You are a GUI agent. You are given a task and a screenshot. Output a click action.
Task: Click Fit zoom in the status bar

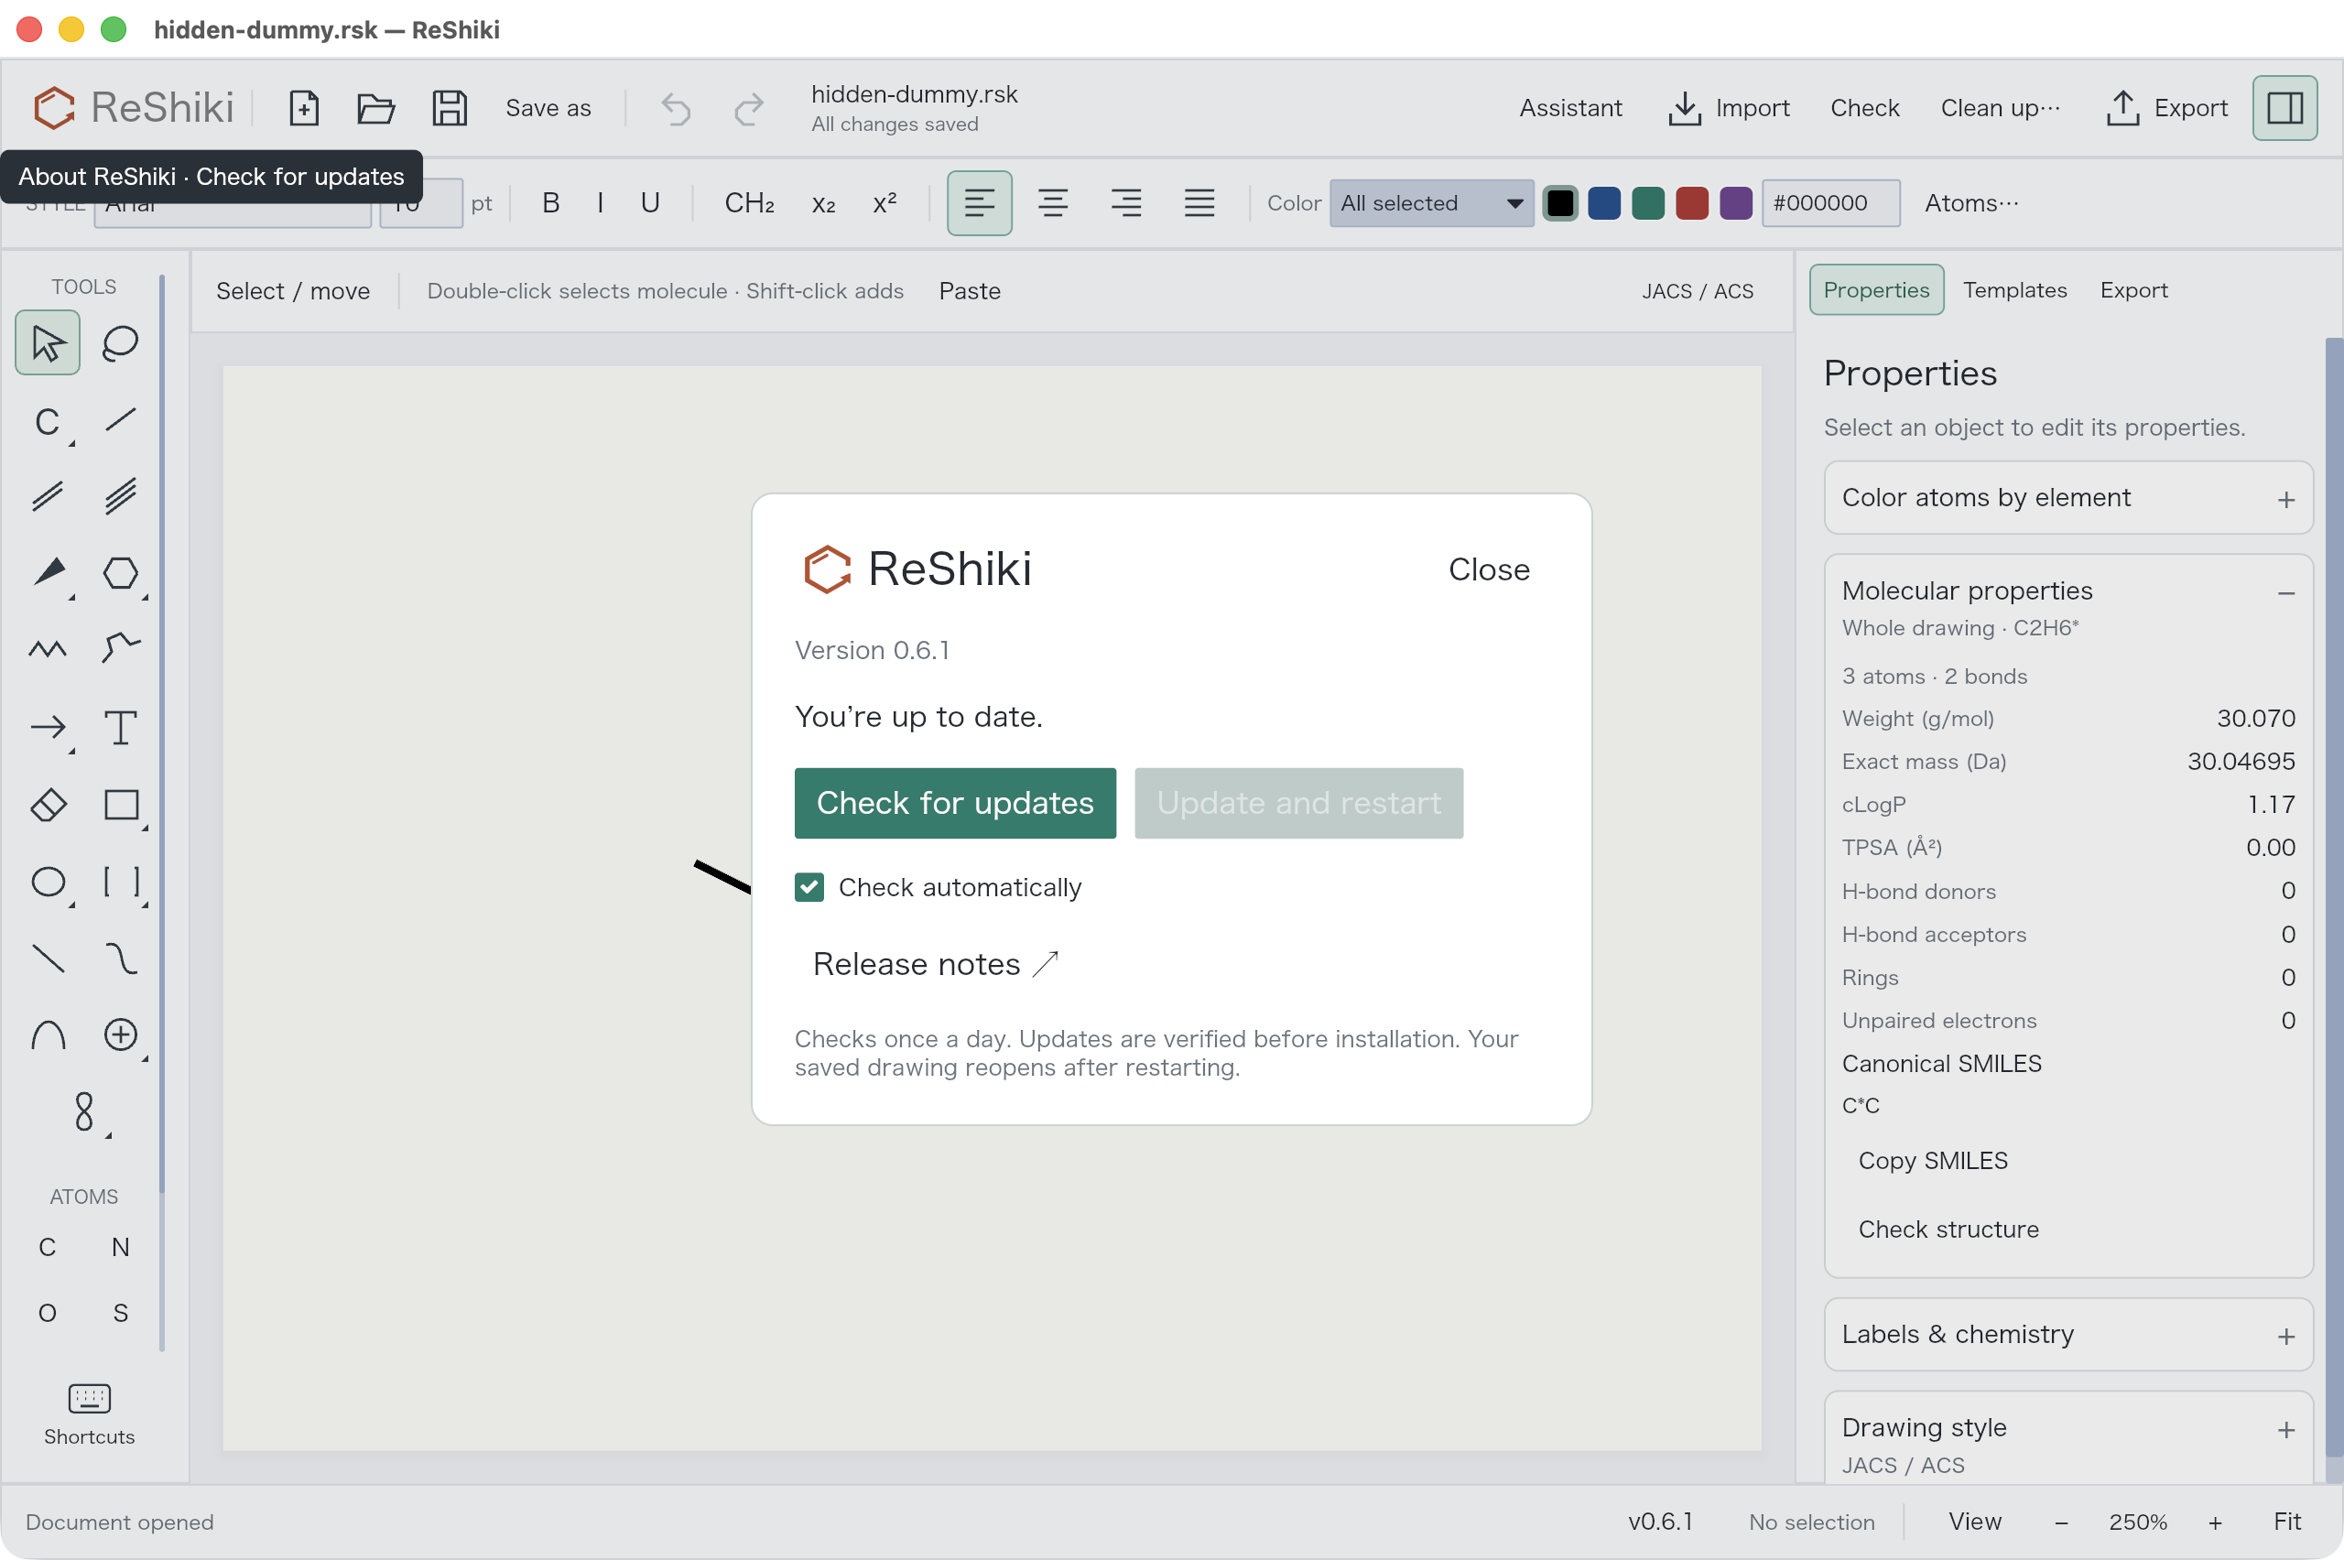click(2286, 1522)
